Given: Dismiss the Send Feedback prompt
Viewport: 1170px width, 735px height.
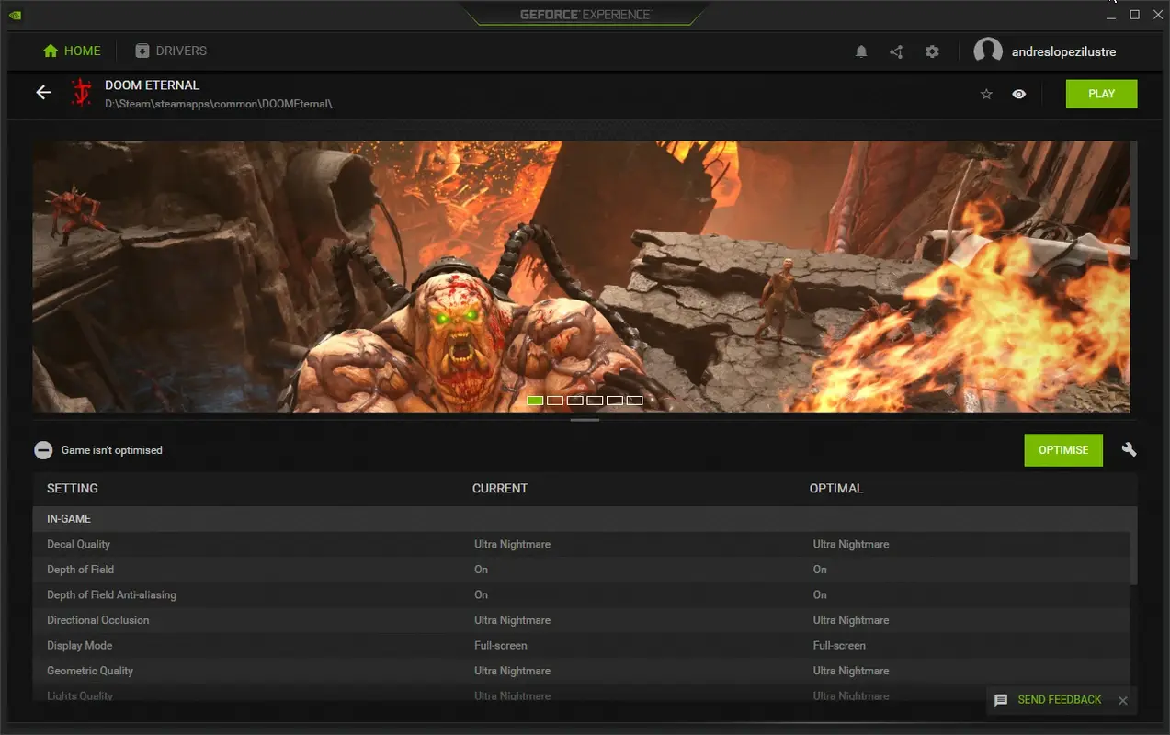Looking at the screenshot, I should tap(1122, 700).
